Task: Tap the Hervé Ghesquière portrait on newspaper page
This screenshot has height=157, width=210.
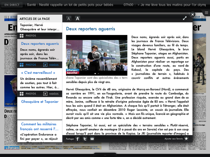Action: (11, 91)
